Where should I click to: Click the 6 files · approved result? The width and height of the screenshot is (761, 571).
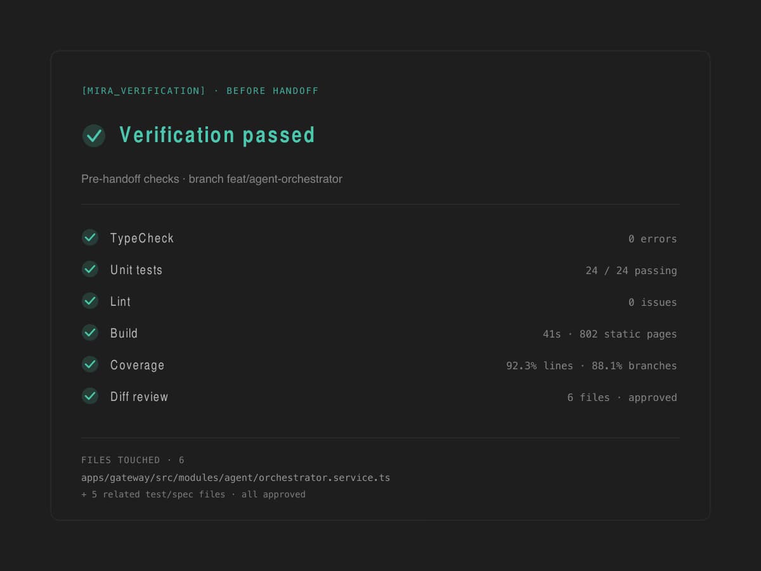coord(622,398)
